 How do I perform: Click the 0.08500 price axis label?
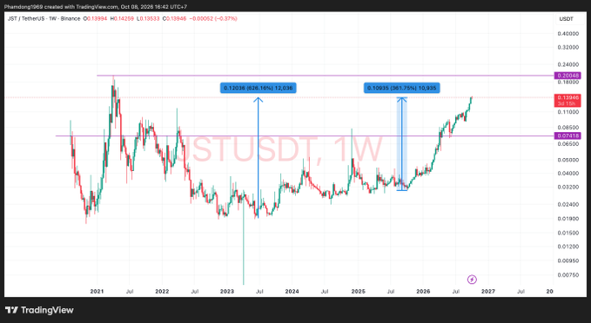click(568, 128)
